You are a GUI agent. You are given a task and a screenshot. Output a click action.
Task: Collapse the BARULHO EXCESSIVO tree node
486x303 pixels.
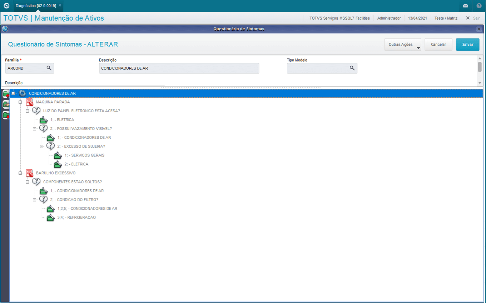[x=20, y=173]
